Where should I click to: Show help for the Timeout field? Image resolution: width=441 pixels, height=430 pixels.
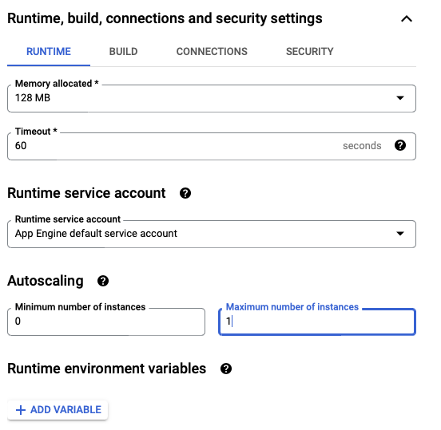(x=400, y=145)
